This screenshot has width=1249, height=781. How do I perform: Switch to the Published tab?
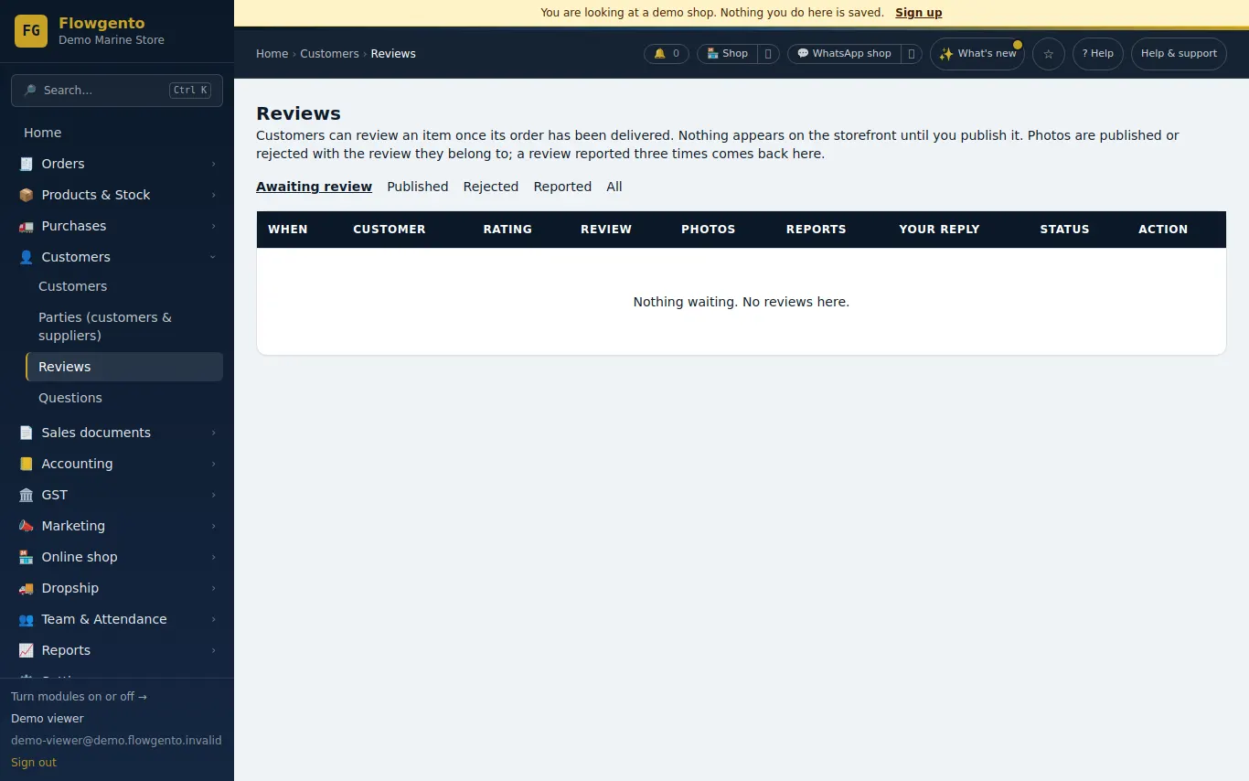(417, 187)
